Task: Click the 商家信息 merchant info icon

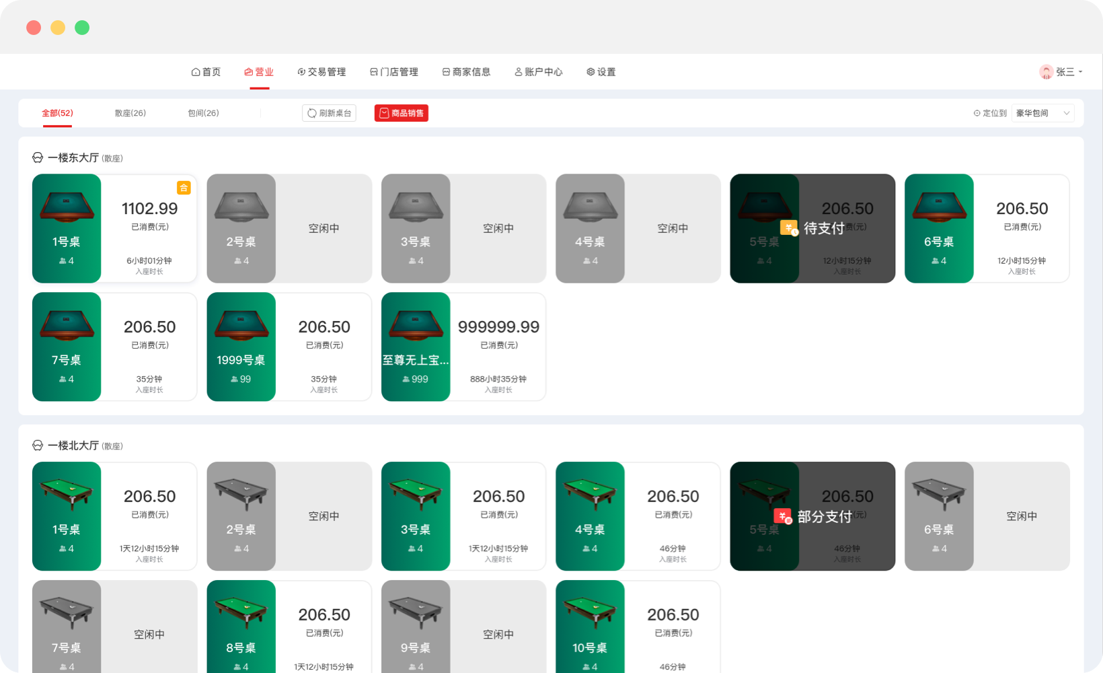Action: pyautogui.click(x=445, y=71)
